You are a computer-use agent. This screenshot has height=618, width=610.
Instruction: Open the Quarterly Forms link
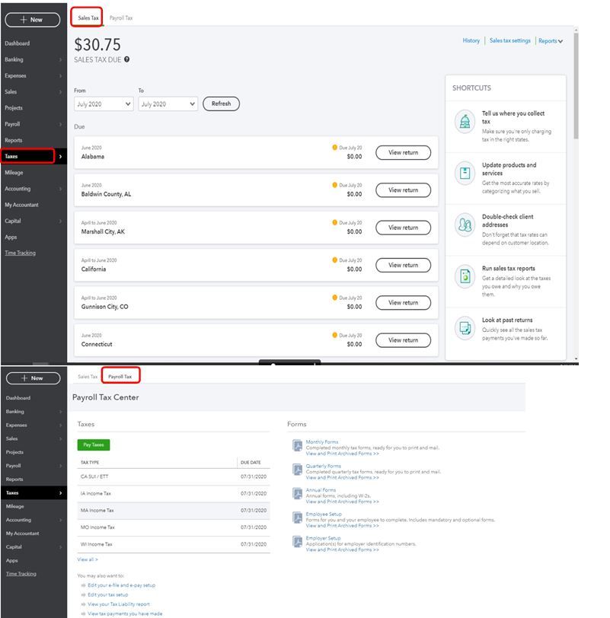coord(324,466)
